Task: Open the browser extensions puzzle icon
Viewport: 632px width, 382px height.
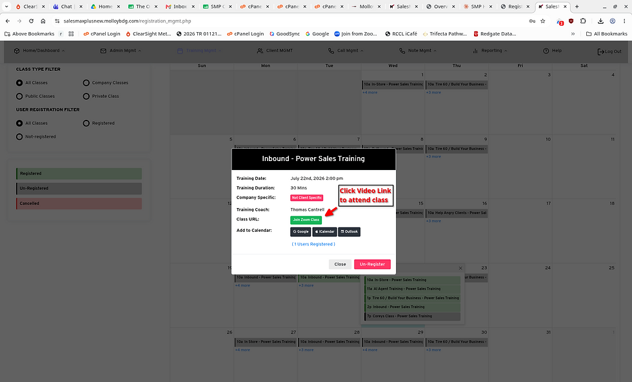Action: coord(583,21)
